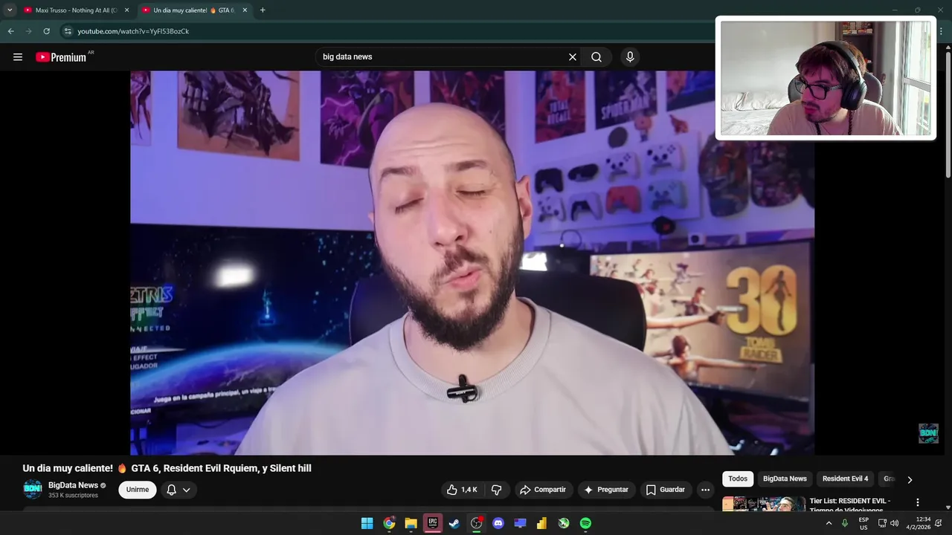The height and width of the screenshot is (535, 952).
Task: Open the YouTube hamburger guide menu
Action: coord(18,57)
